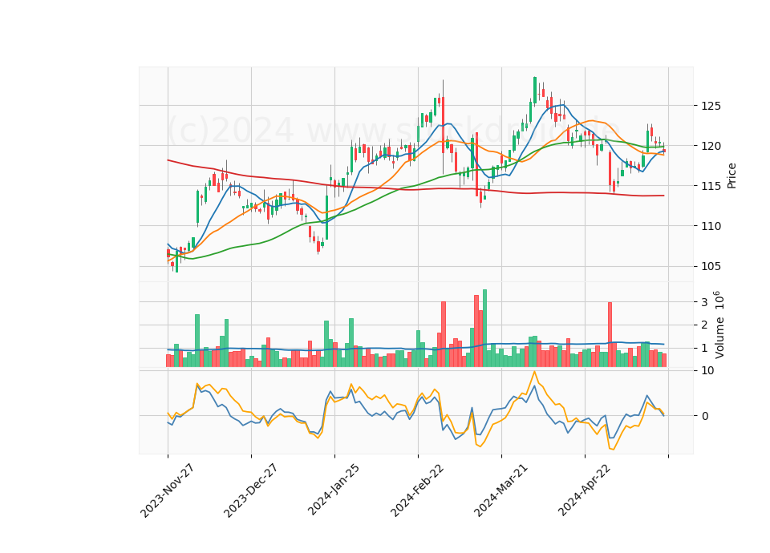Click the oscillator axis value 0
770x553 pixels.
click(705, 416)
